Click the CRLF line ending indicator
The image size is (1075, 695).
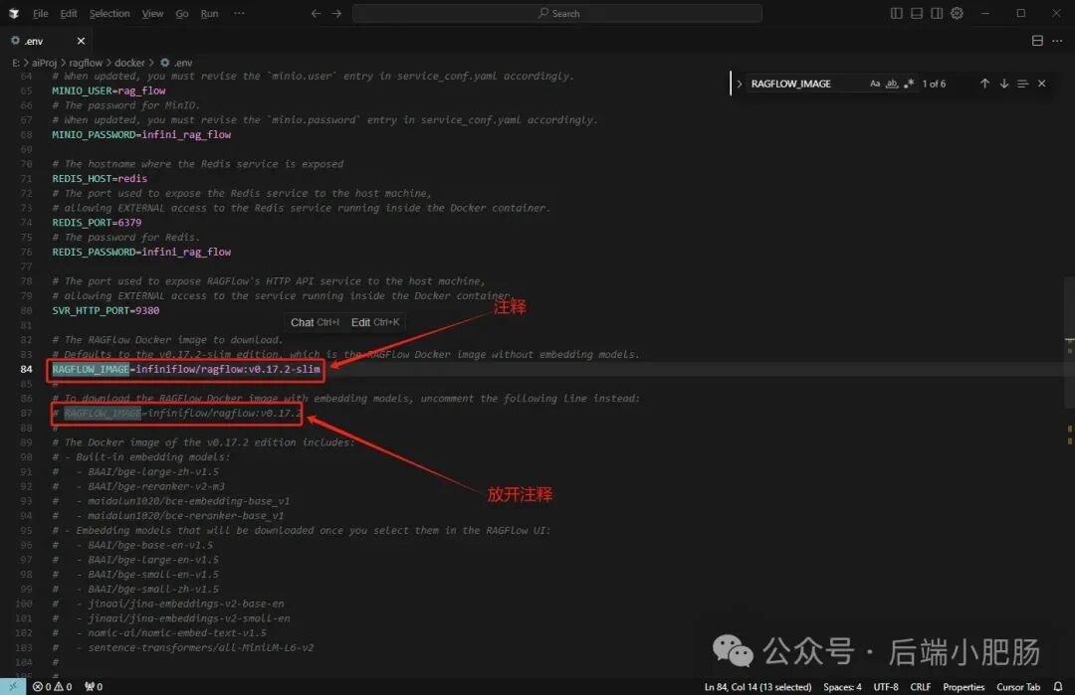920,687
